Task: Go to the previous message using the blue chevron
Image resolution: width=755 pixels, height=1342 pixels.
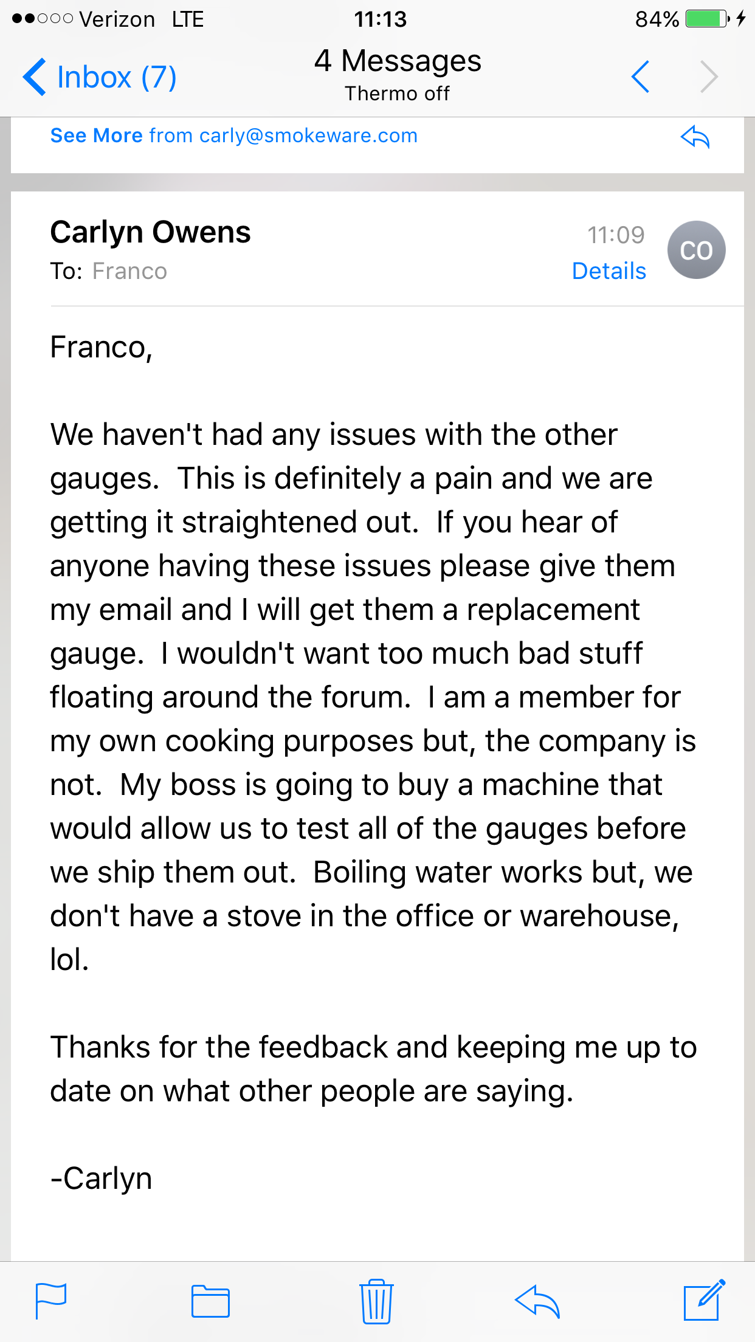Action: point(641,77)
